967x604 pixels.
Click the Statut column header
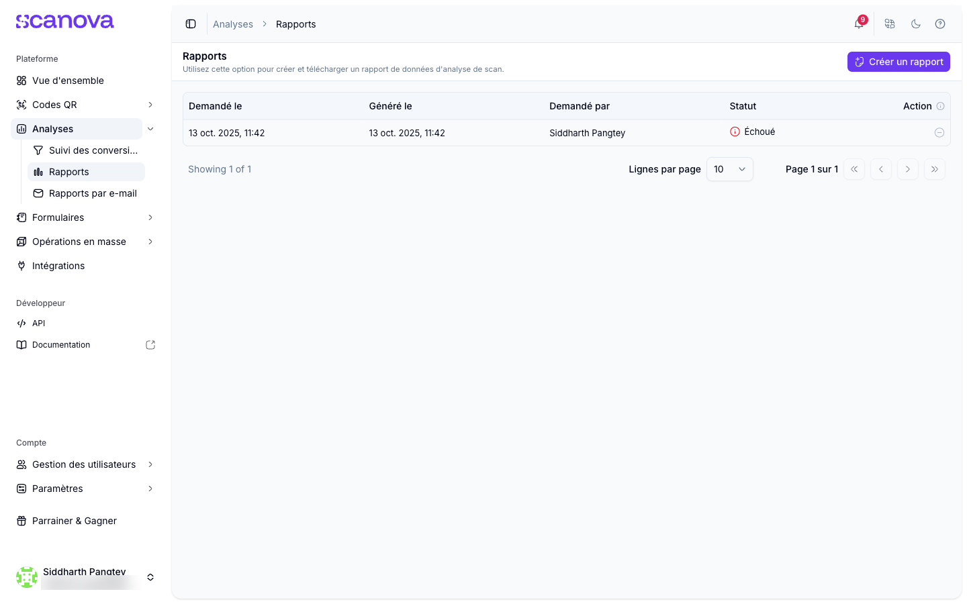[x=743, y=106]
